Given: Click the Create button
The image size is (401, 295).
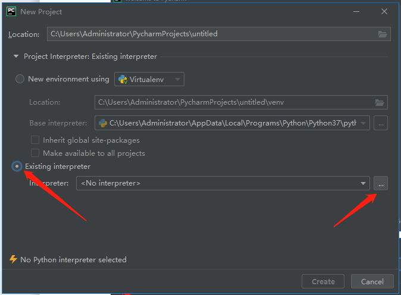Looking at the screenshot, I should tap(323, 281).
